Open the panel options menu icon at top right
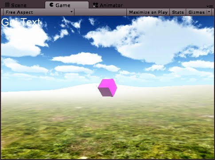 [210, 6]
